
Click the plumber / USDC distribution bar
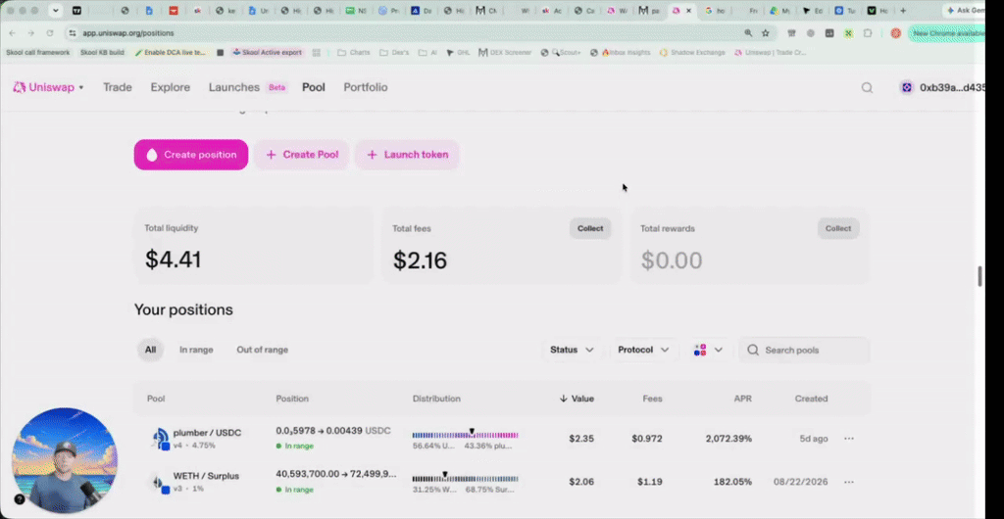(466, 435)
